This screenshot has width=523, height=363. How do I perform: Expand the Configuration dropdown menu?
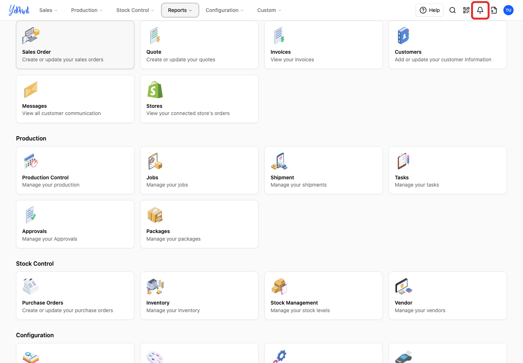coord(224,10)
